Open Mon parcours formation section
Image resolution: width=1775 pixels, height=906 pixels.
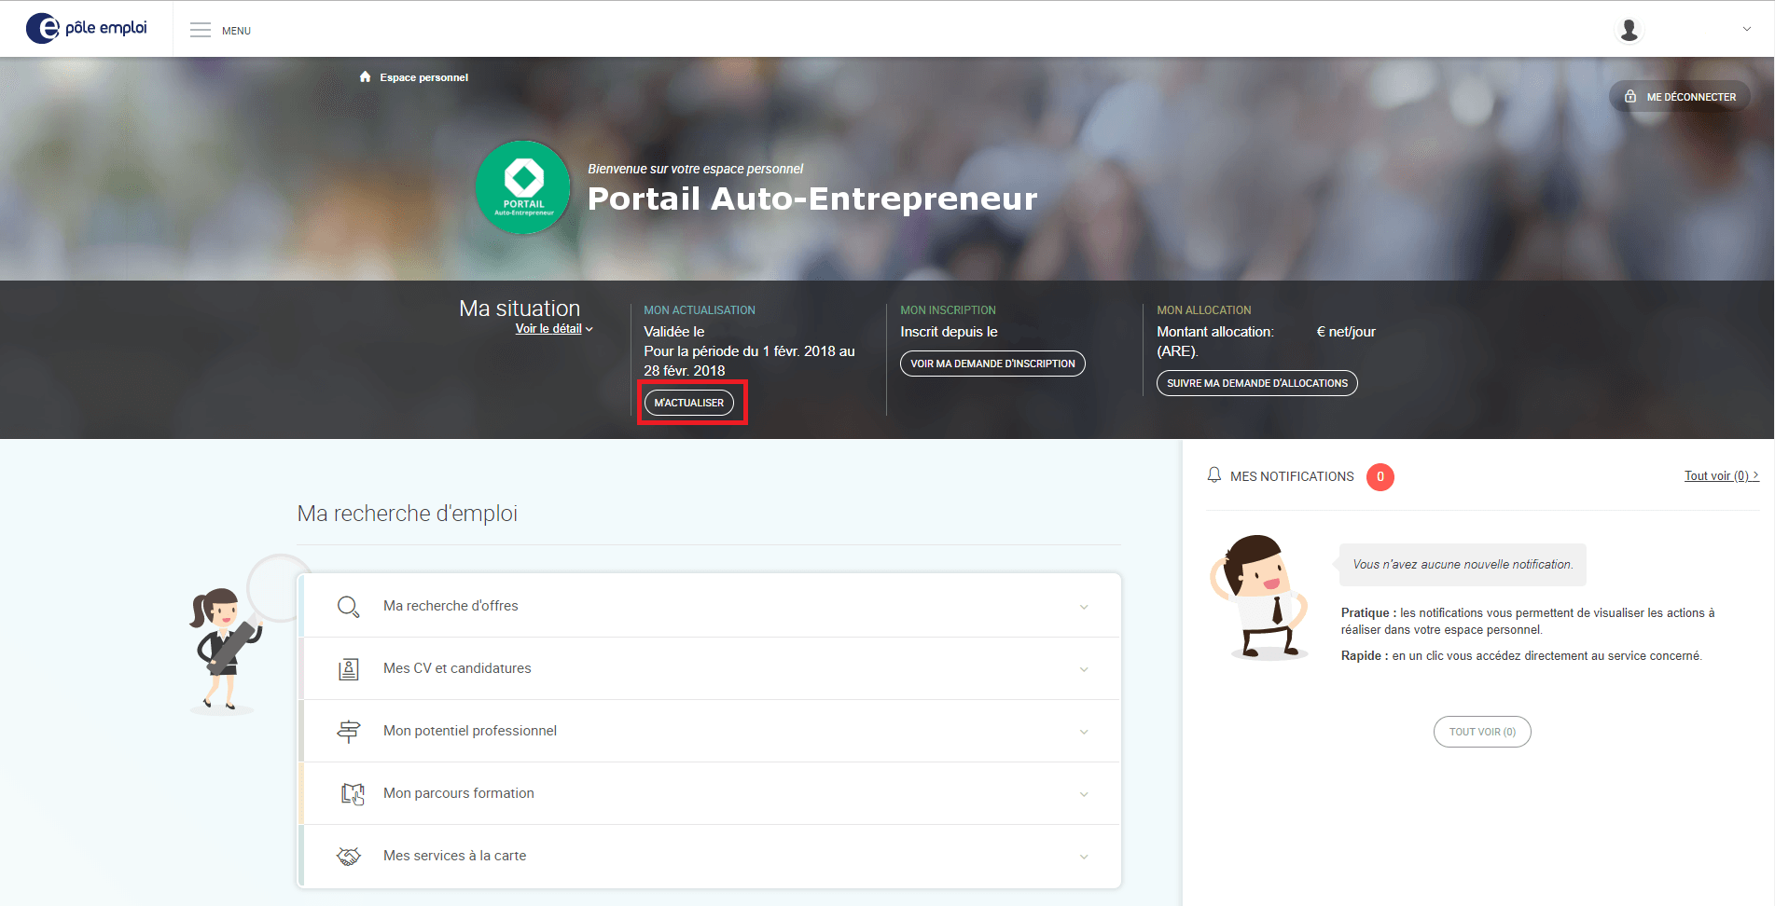tap(710, 793)
